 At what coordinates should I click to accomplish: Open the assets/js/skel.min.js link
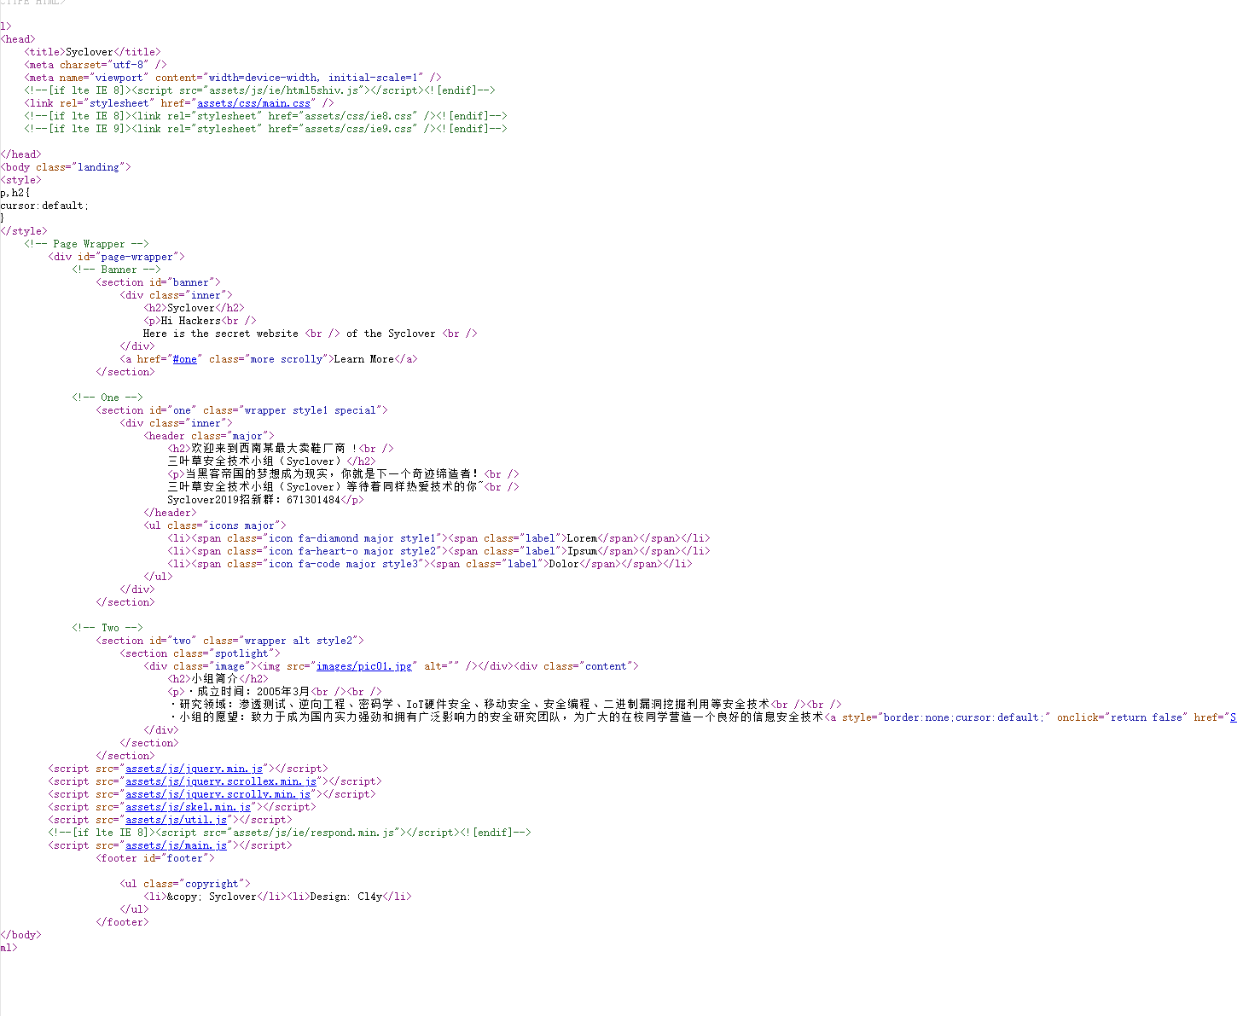189,806
